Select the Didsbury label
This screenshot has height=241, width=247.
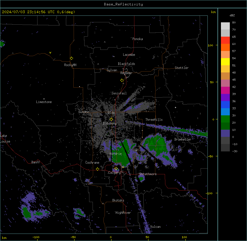(110, 123)
